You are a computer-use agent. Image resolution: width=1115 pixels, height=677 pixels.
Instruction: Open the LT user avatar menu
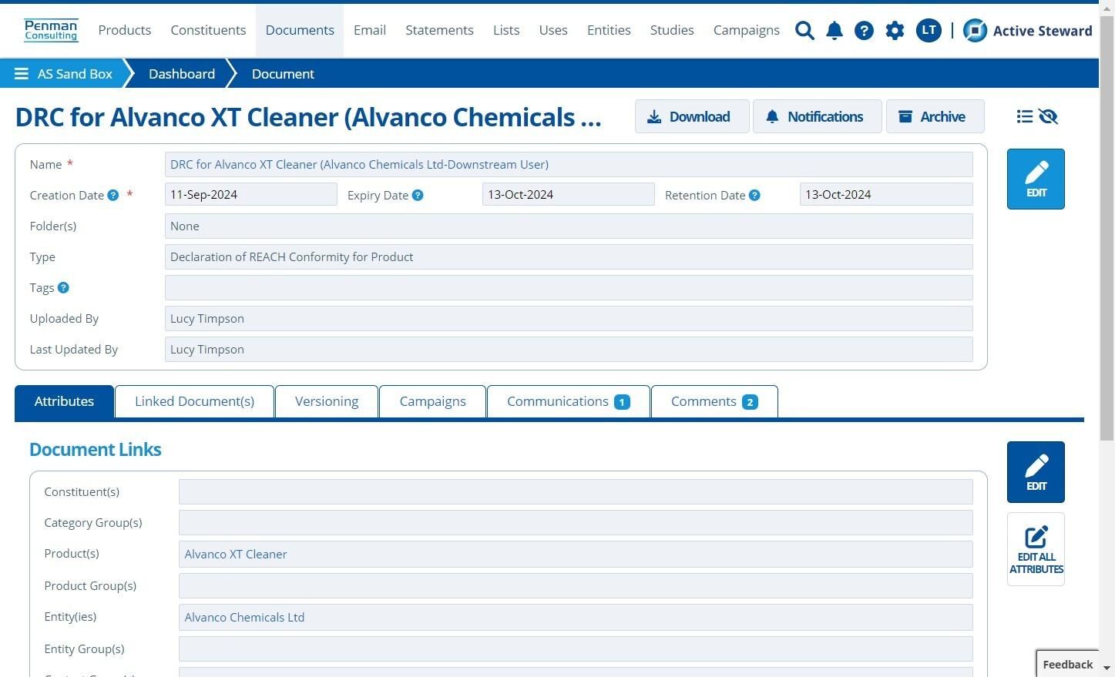[929, 30]
